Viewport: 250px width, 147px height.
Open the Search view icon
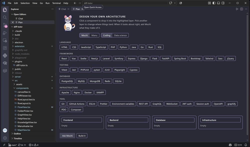[5, 17]
